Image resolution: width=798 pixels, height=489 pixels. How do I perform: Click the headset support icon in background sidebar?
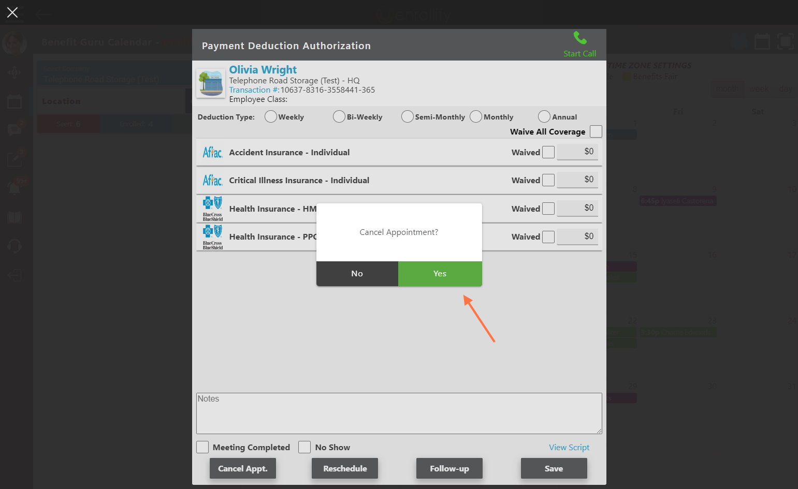tap(14, 246)
